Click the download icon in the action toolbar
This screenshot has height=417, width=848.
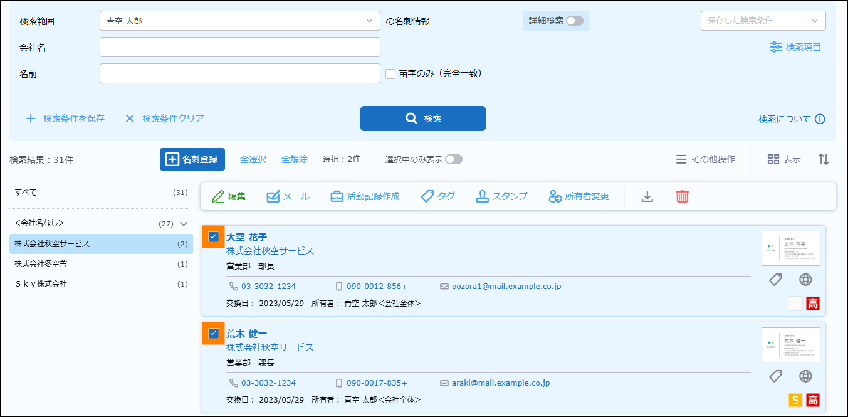(x=647, y=196)
